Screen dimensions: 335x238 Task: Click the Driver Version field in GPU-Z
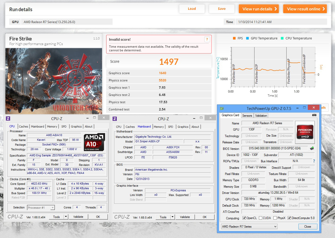(x=278, y=193)
